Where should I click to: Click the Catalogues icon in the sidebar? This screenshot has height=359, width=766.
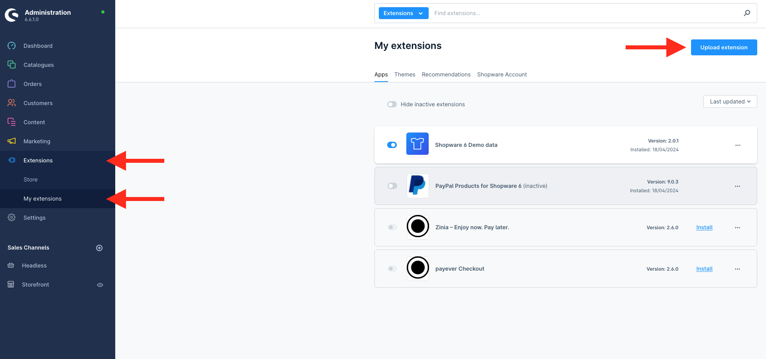(12, 64)
